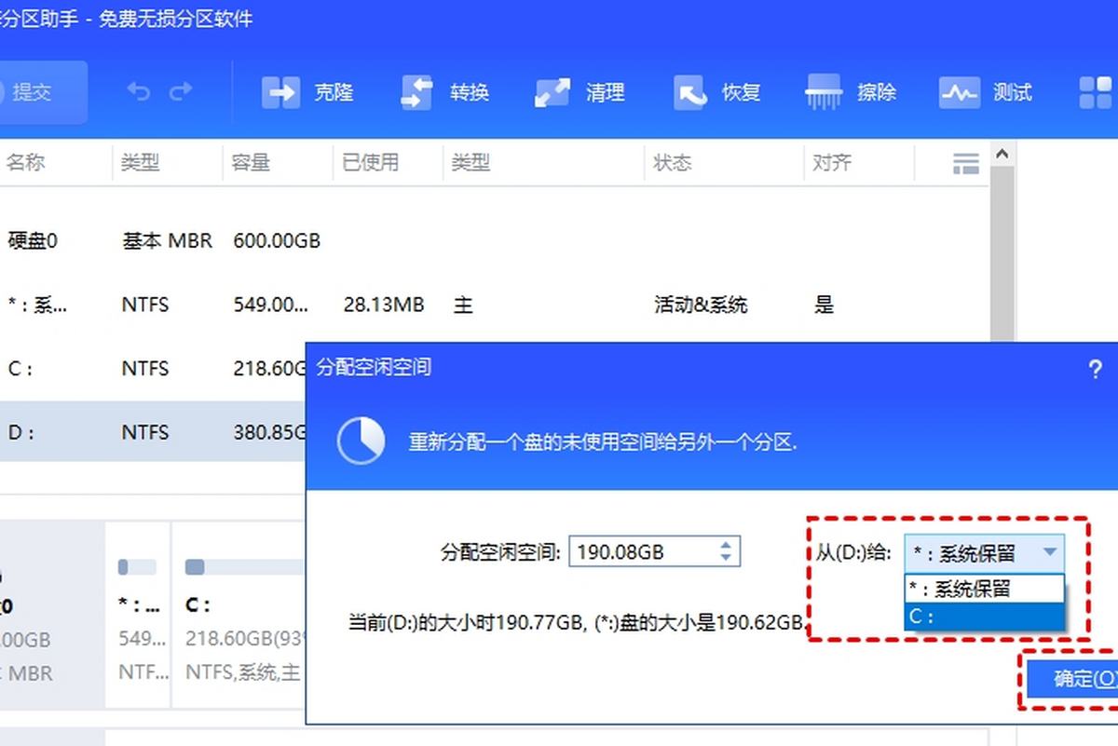Click the undo arrow icon
Screen dimensions: 1118x746
click(x=139, y=91)
